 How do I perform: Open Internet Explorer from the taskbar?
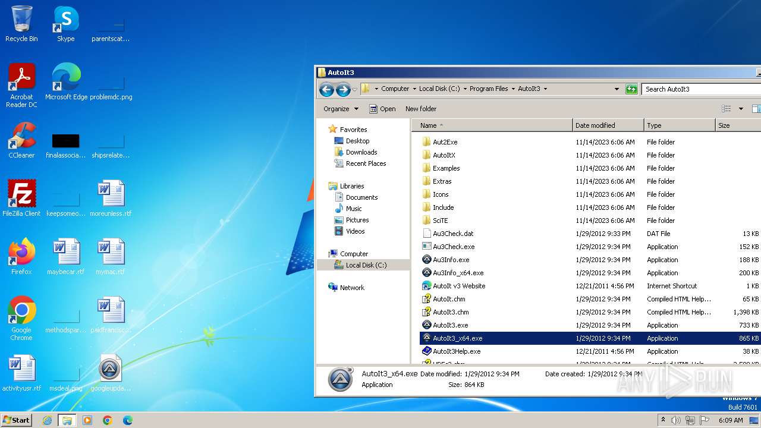[47, 420]
